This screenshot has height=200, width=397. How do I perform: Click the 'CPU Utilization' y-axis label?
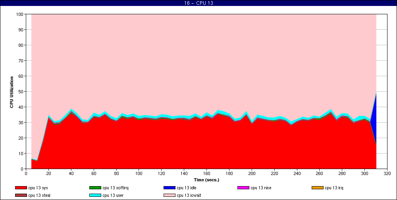coord(12,92)
